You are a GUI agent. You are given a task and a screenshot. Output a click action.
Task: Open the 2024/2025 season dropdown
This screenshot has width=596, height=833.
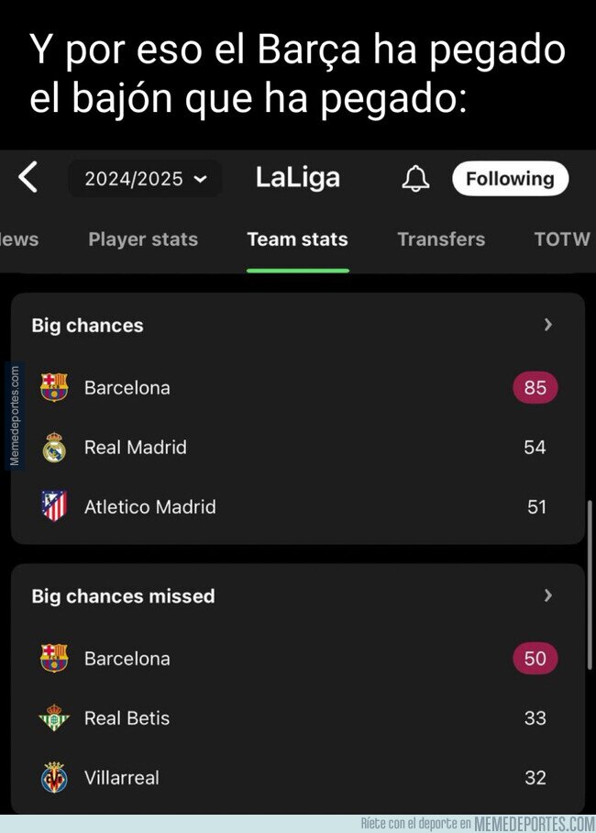[x=145, y=179]
